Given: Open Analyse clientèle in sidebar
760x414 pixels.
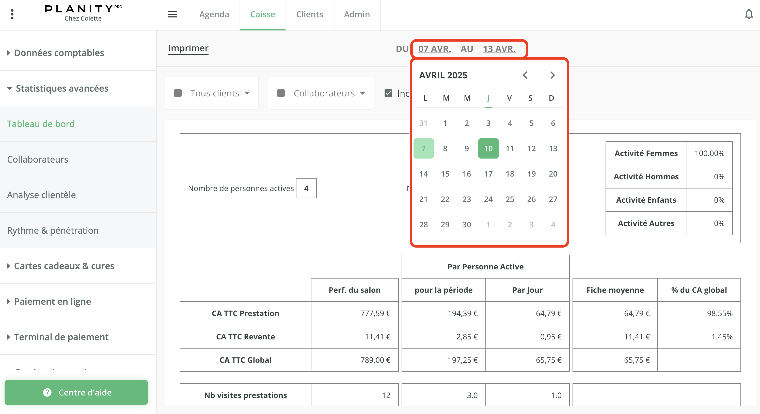Looking at the screenshot, I should coord(41,195).
